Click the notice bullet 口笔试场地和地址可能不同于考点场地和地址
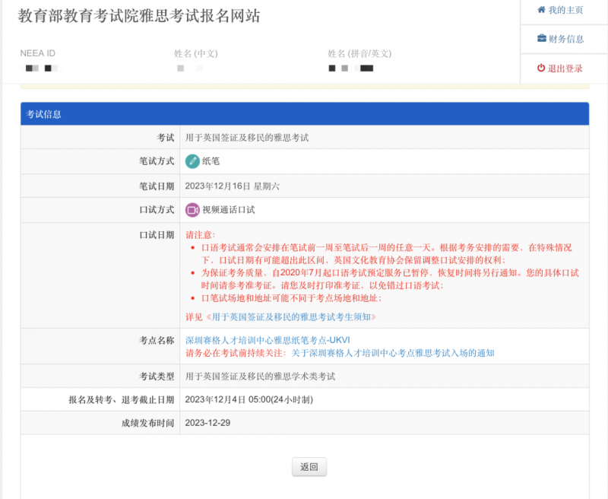Viewport: 608px width, 499px height. (292, 298)
